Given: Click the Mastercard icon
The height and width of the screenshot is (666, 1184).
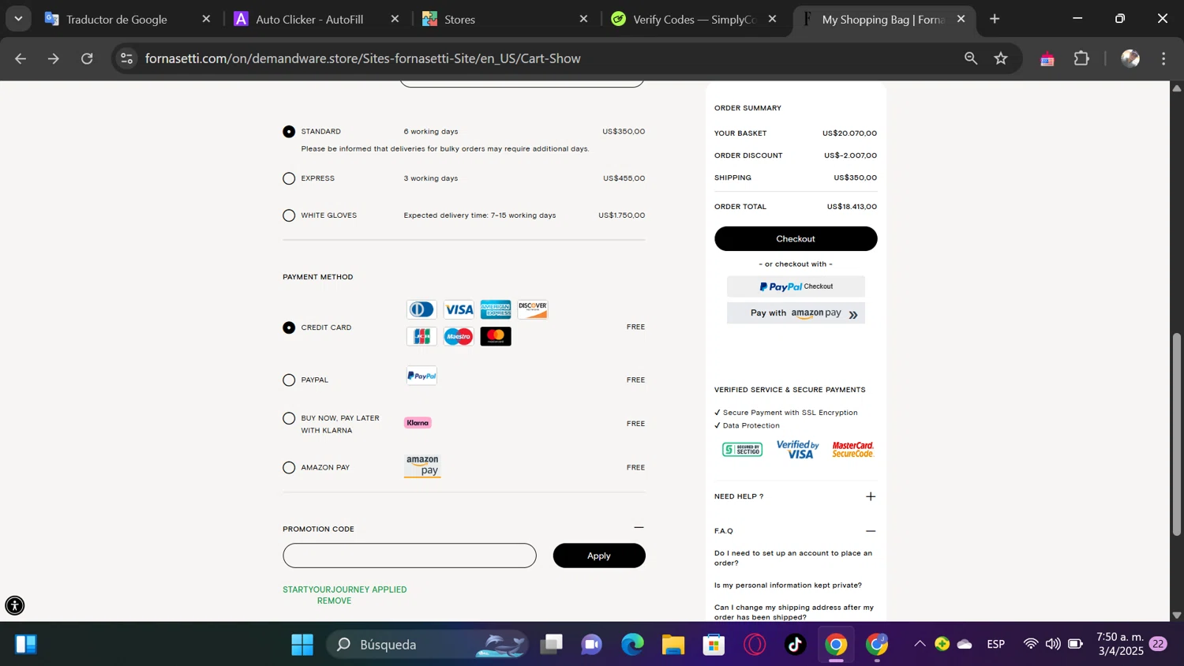Looking at the screenshot, I should 496,337.
